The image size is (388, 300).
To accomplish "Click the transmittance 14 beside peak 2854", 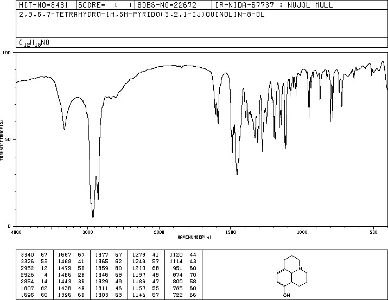I will [x=44, y=282].
